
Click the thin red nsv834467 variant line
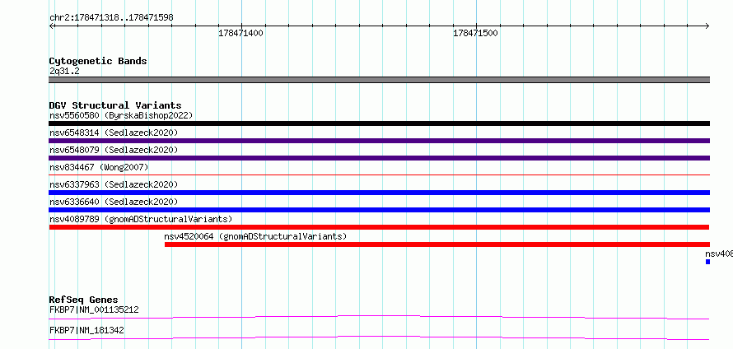click(379, 174)
